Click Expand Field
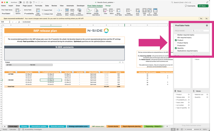The image size is (214, 131). (47, 10)
